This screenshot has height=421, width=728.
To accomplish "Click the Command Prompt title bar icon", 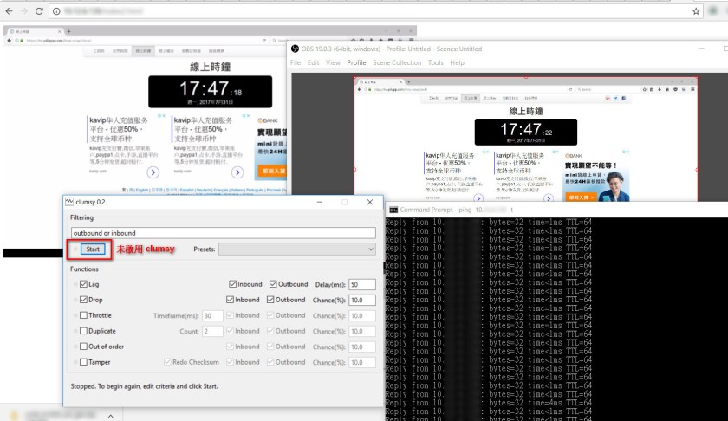I will coord(393,210).
